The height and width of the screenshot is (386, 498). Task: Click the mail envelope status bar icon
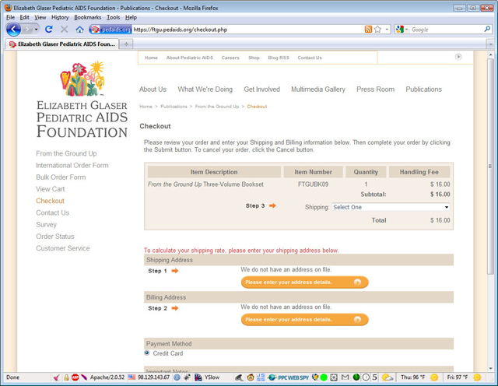(345, 377)
